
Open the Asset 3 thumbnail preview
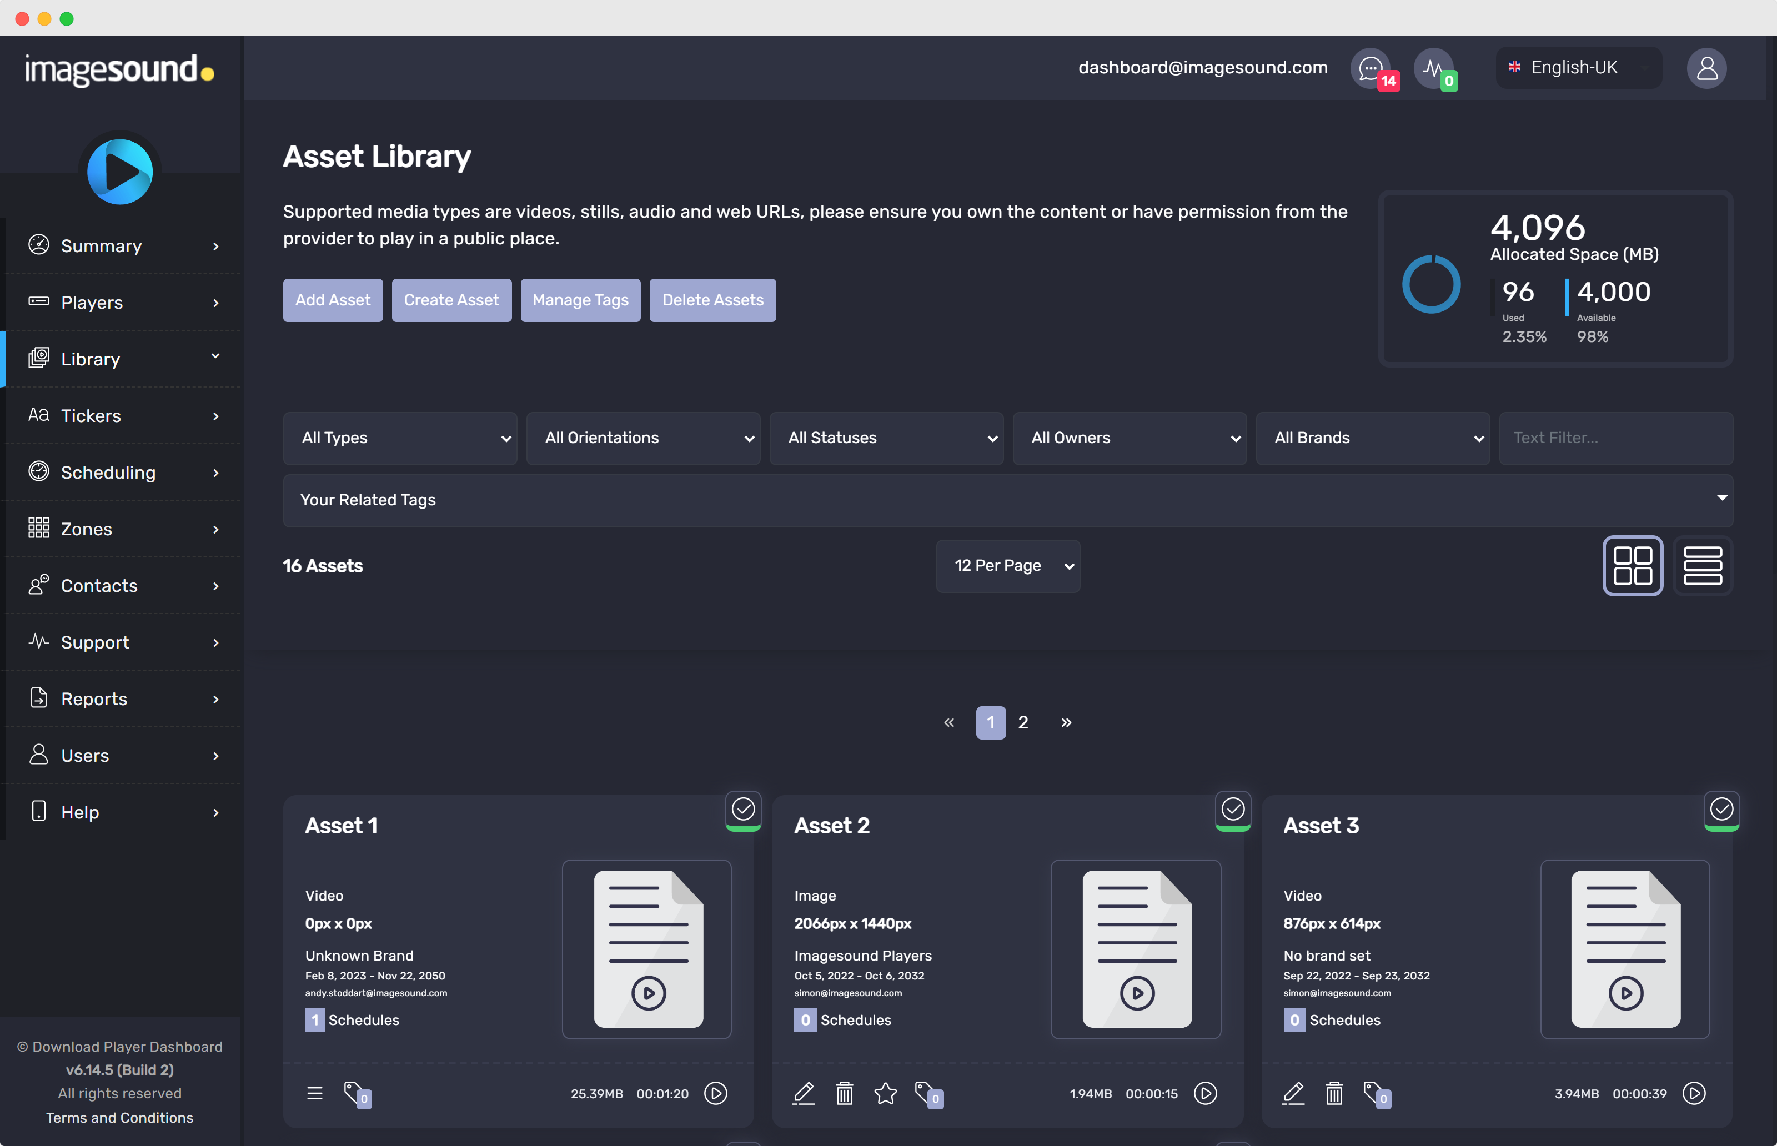click(1625, 949)
